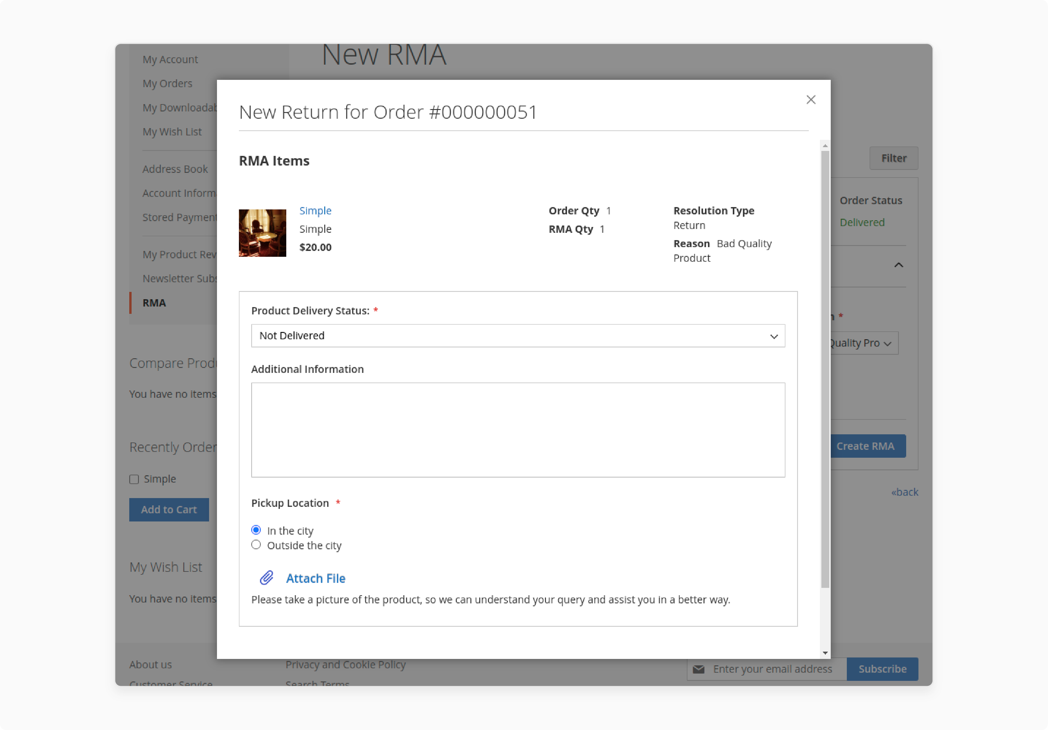
Task: Click the Add to Cart button
Action: (169, 509)
